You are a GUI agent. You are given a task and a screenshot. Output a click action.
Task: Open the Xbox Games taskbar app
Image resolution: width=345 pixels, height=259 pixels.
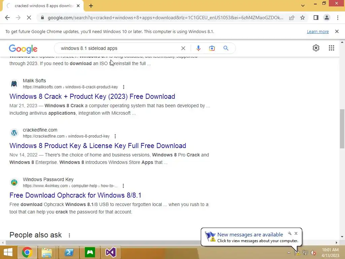(90, 252)
